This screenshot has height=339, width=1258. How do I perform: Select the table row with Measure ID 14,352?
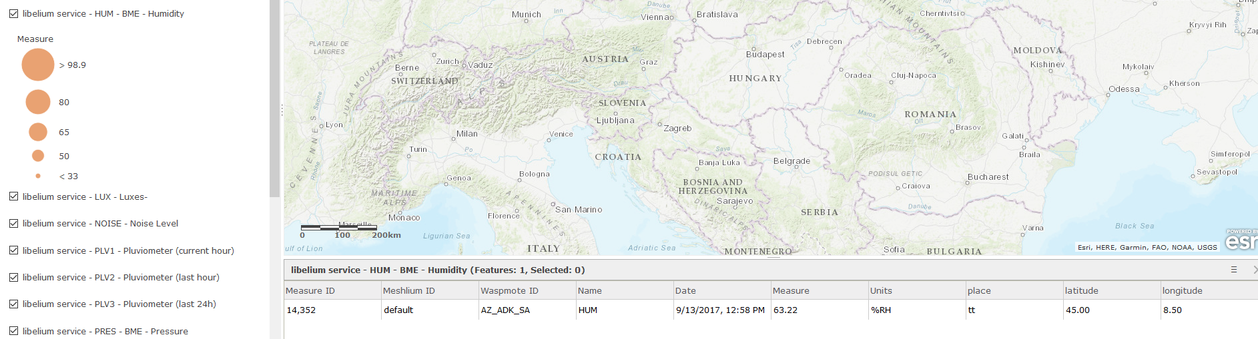point(771,310)
